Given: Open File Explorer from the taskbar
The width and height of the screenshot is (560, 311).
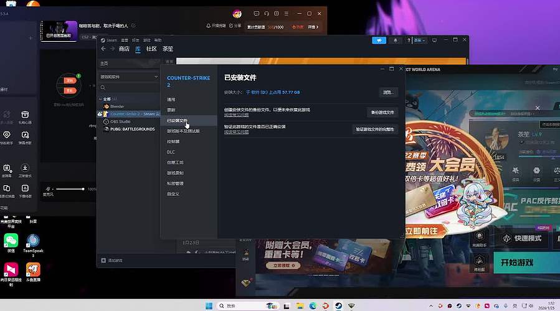Looking at the screenshot, I should (300, 305).
